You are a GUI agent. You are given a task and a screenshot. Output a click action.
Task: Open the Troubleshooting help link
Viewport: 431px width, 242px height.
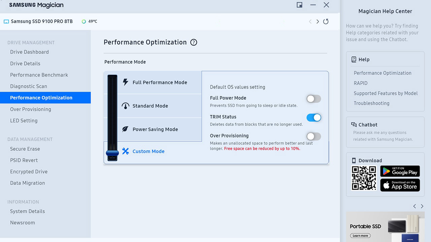pos(371,104)
